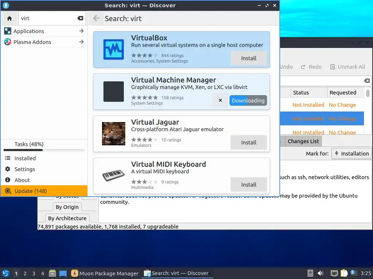This screenshot has height=279, width=373.
Task: Click the About info icon
Action: pos(8,180)
